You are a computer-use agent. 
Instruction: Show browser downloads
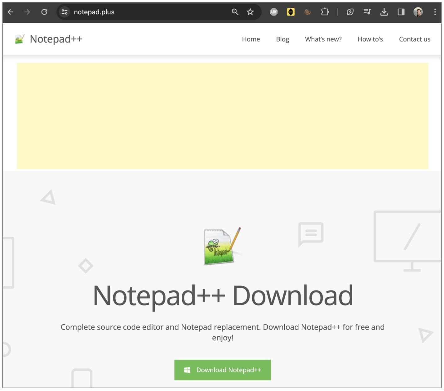pos(384,12)
